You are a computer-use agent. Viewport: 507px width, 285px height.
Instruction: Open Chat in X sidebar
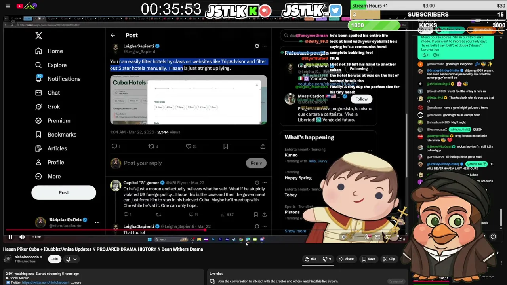click(48, 93)
